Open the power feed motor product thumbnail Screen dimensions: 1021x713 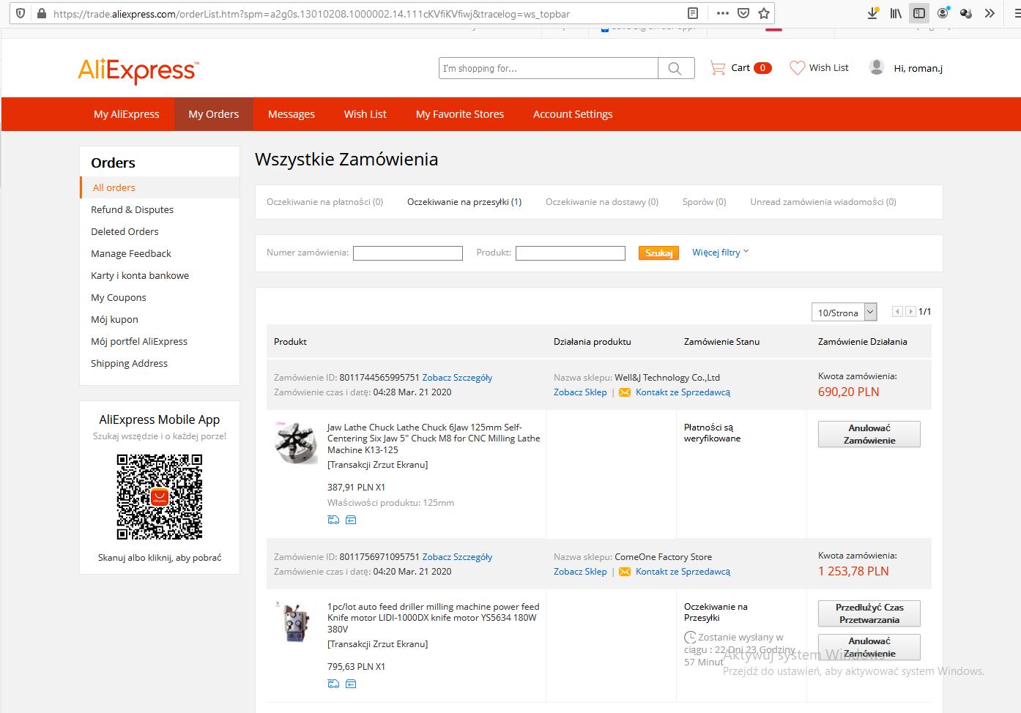(x=296, y=622)
